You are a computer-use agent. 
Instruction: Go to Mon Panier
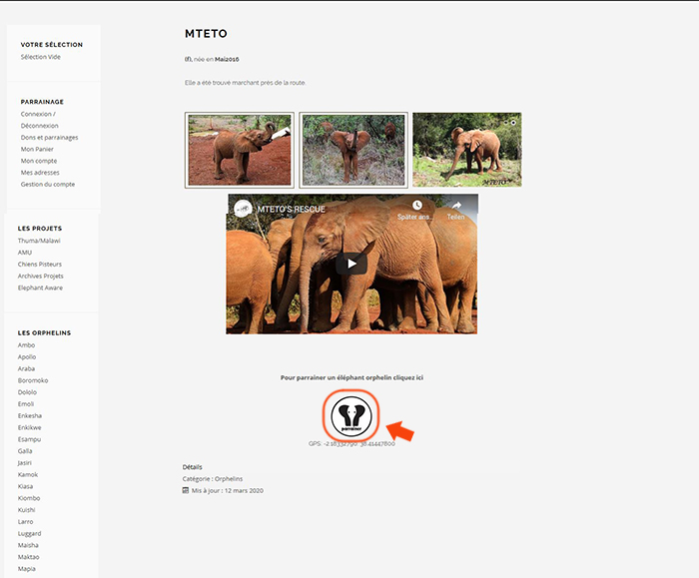[x=37, y=149]
